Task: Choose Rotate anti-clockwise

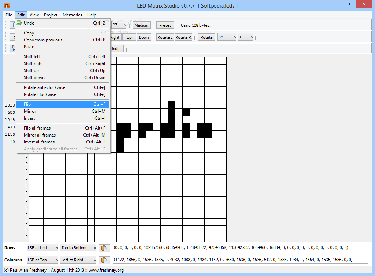Action: pyautogui.click(x=63, y=87)
